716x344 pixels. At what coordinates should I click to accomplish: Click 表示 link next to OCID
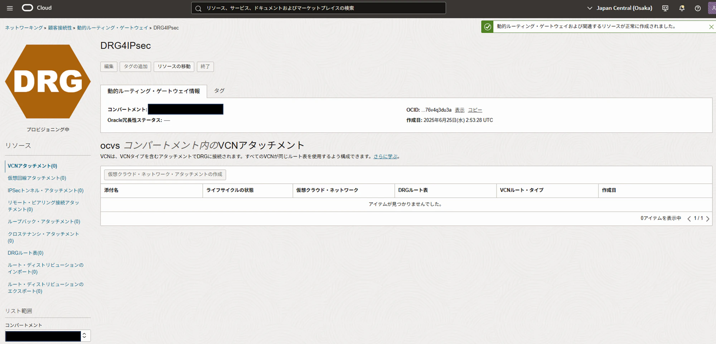click(x=460, y=110)
